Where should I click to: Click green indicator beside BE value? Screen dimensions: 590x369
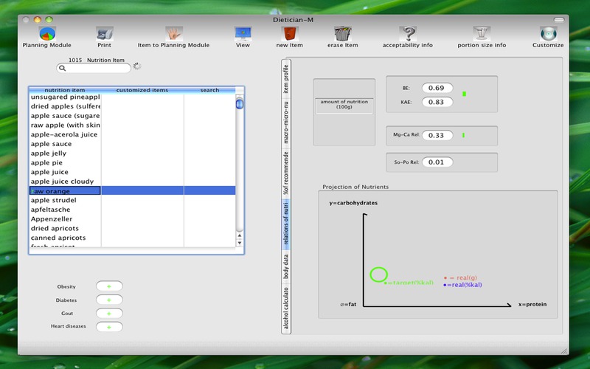point(464,94)
